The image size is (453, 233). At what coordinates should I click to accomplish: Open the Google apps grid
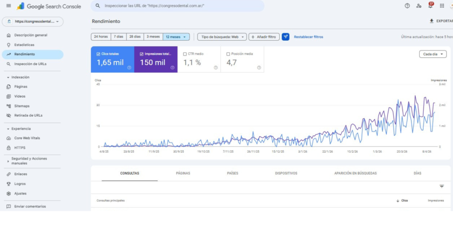tap(442, 6)
